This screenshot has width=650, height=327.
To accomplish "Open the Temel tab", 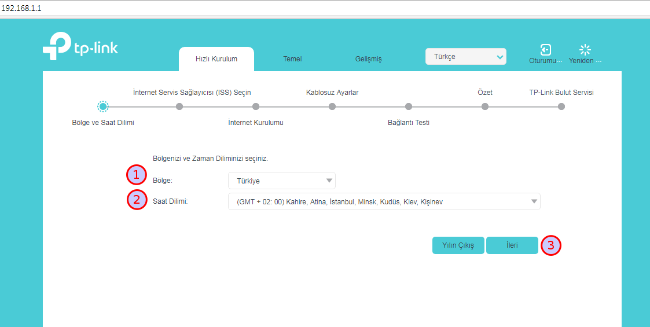I will (292, 59).
